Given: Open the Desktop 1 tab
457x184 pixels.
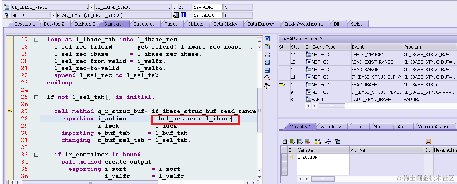Looking at the screenshot, I should (x=25, y=24).
